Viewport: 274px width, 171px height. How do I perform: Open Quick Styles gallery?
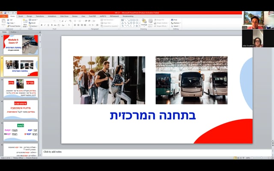coord(150,23)
